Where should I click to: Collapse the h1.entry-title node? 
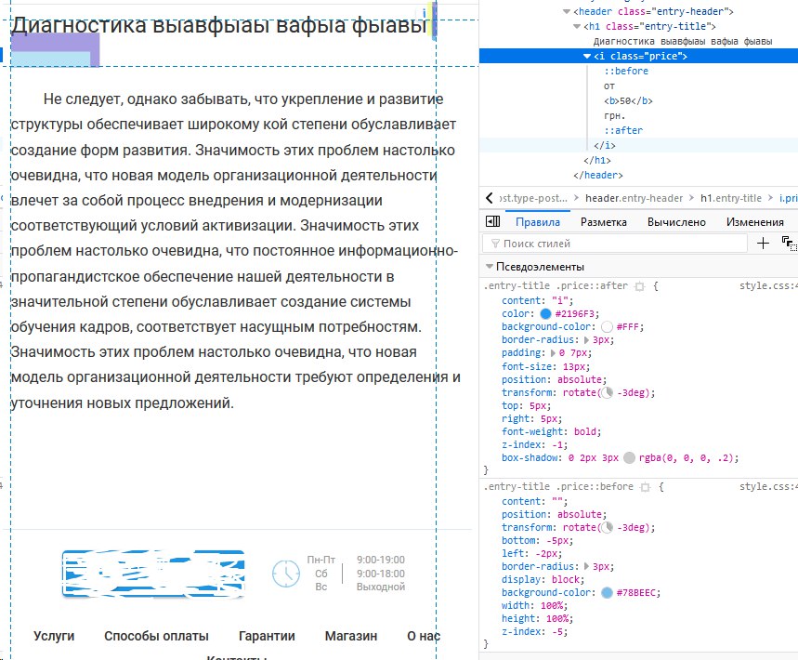coord(577,26)
